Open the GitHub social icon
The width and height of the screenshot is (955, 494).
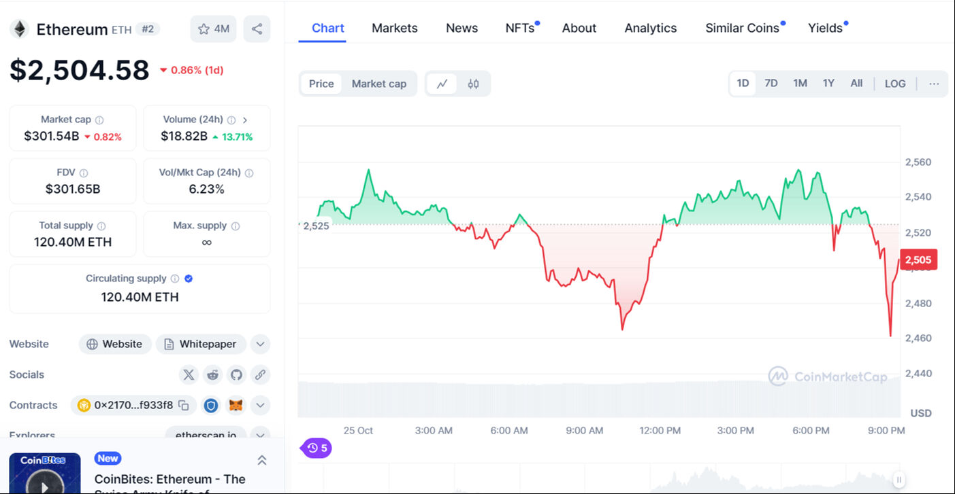pyautogui.click(x=236, y=374)
